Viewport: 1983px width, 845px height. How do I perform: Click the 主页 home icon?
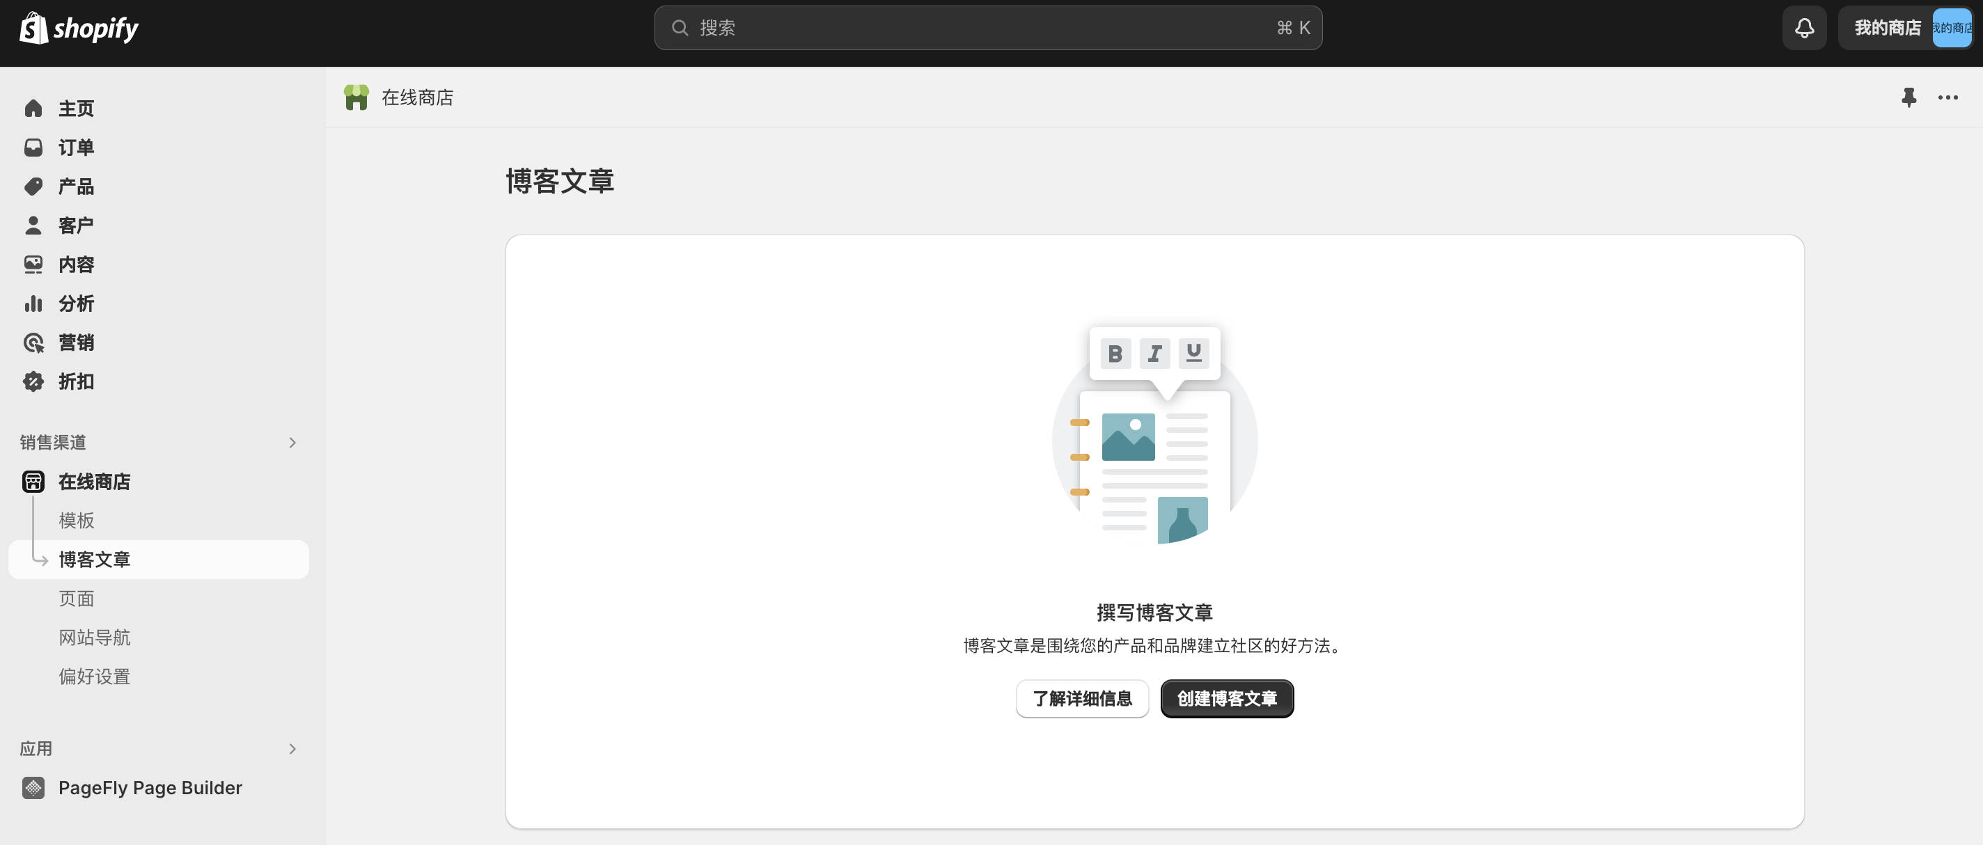click(x=33, y=109)
